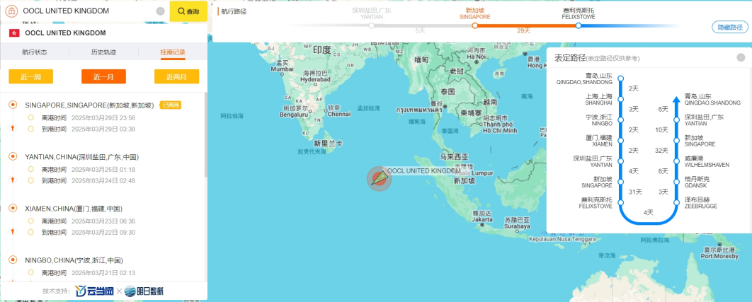This screenshot has height=302, width=752.
Task: Click the 32天 duration label in schedule
Action: [662, 151]
